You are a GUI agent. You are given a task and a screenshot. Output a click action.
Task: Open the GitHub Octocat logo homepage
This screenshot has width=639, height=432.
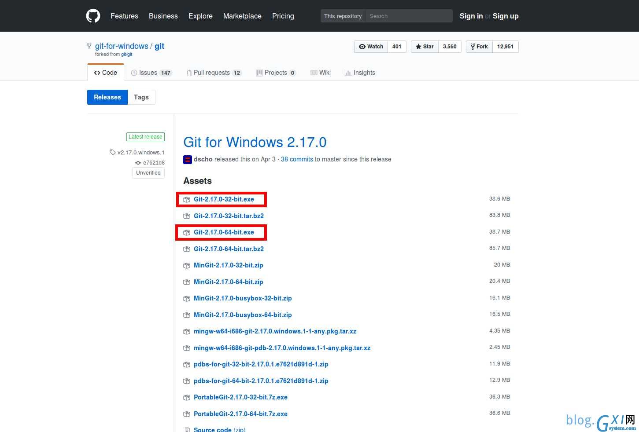tap(93, 16)
